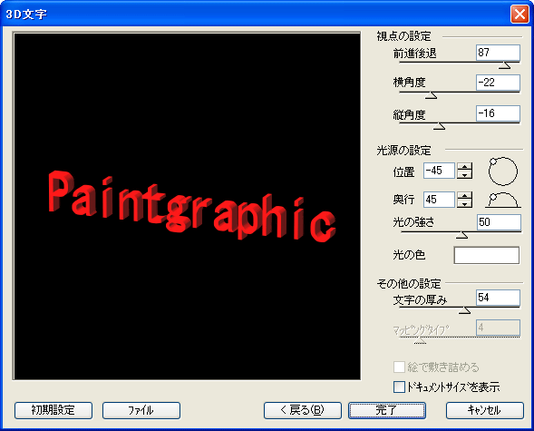Go back with the 戻る(B) button

(x=303, y=410)
